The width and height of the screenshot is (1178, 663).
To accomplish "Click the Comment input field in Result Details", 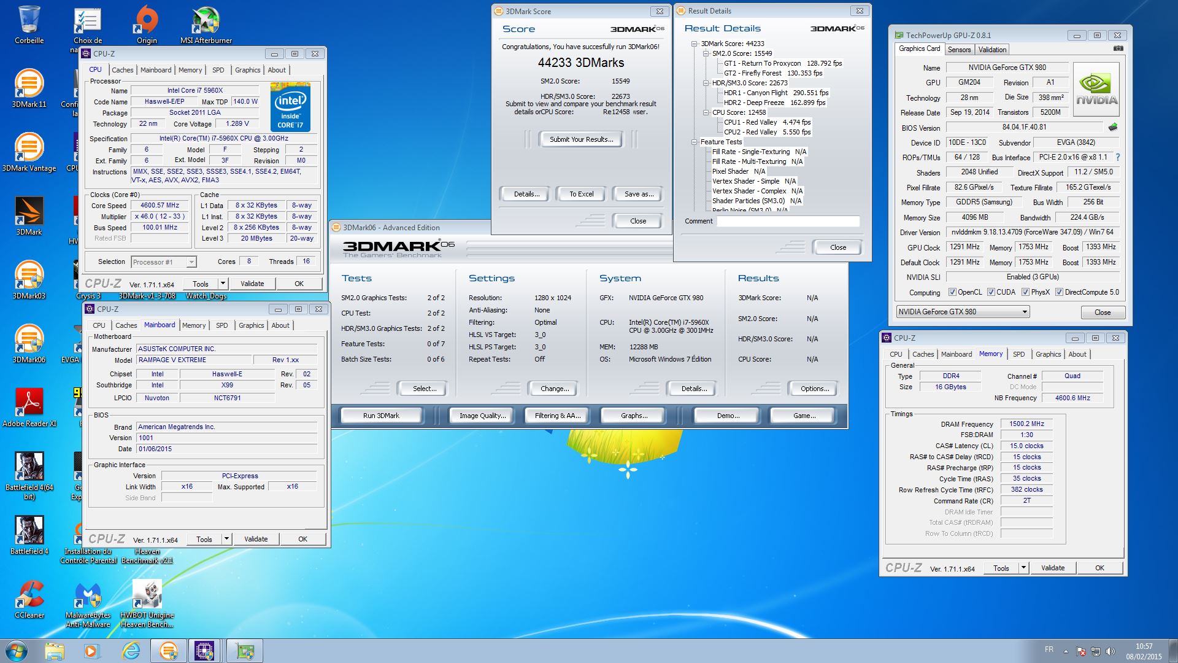I will [x=788, y=221].
